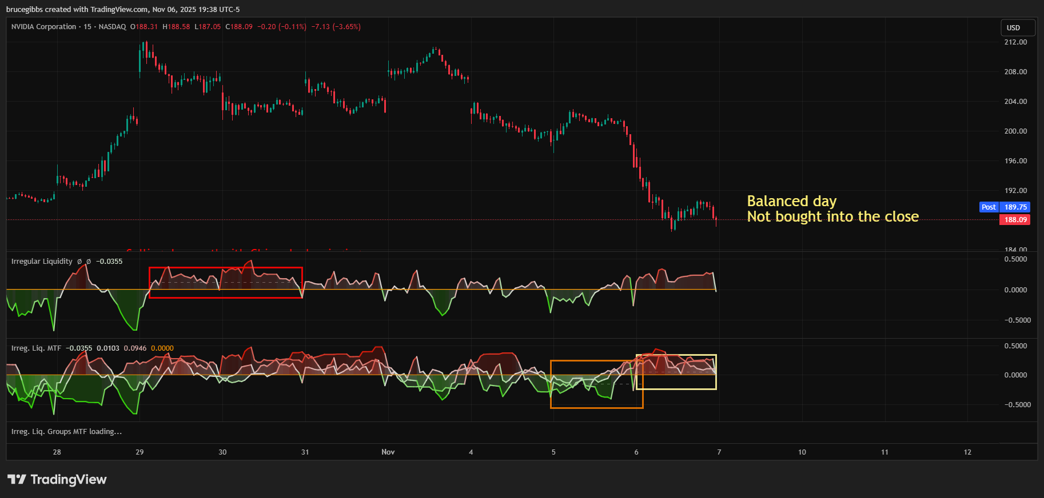Select the red rectangle drawing on indicator
The width and height of the screenshot is (1044, 498).
(225, 268)
